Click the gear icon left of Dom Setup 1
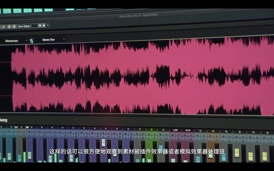Viewport: 274px width, 171px height. [14, 26]
